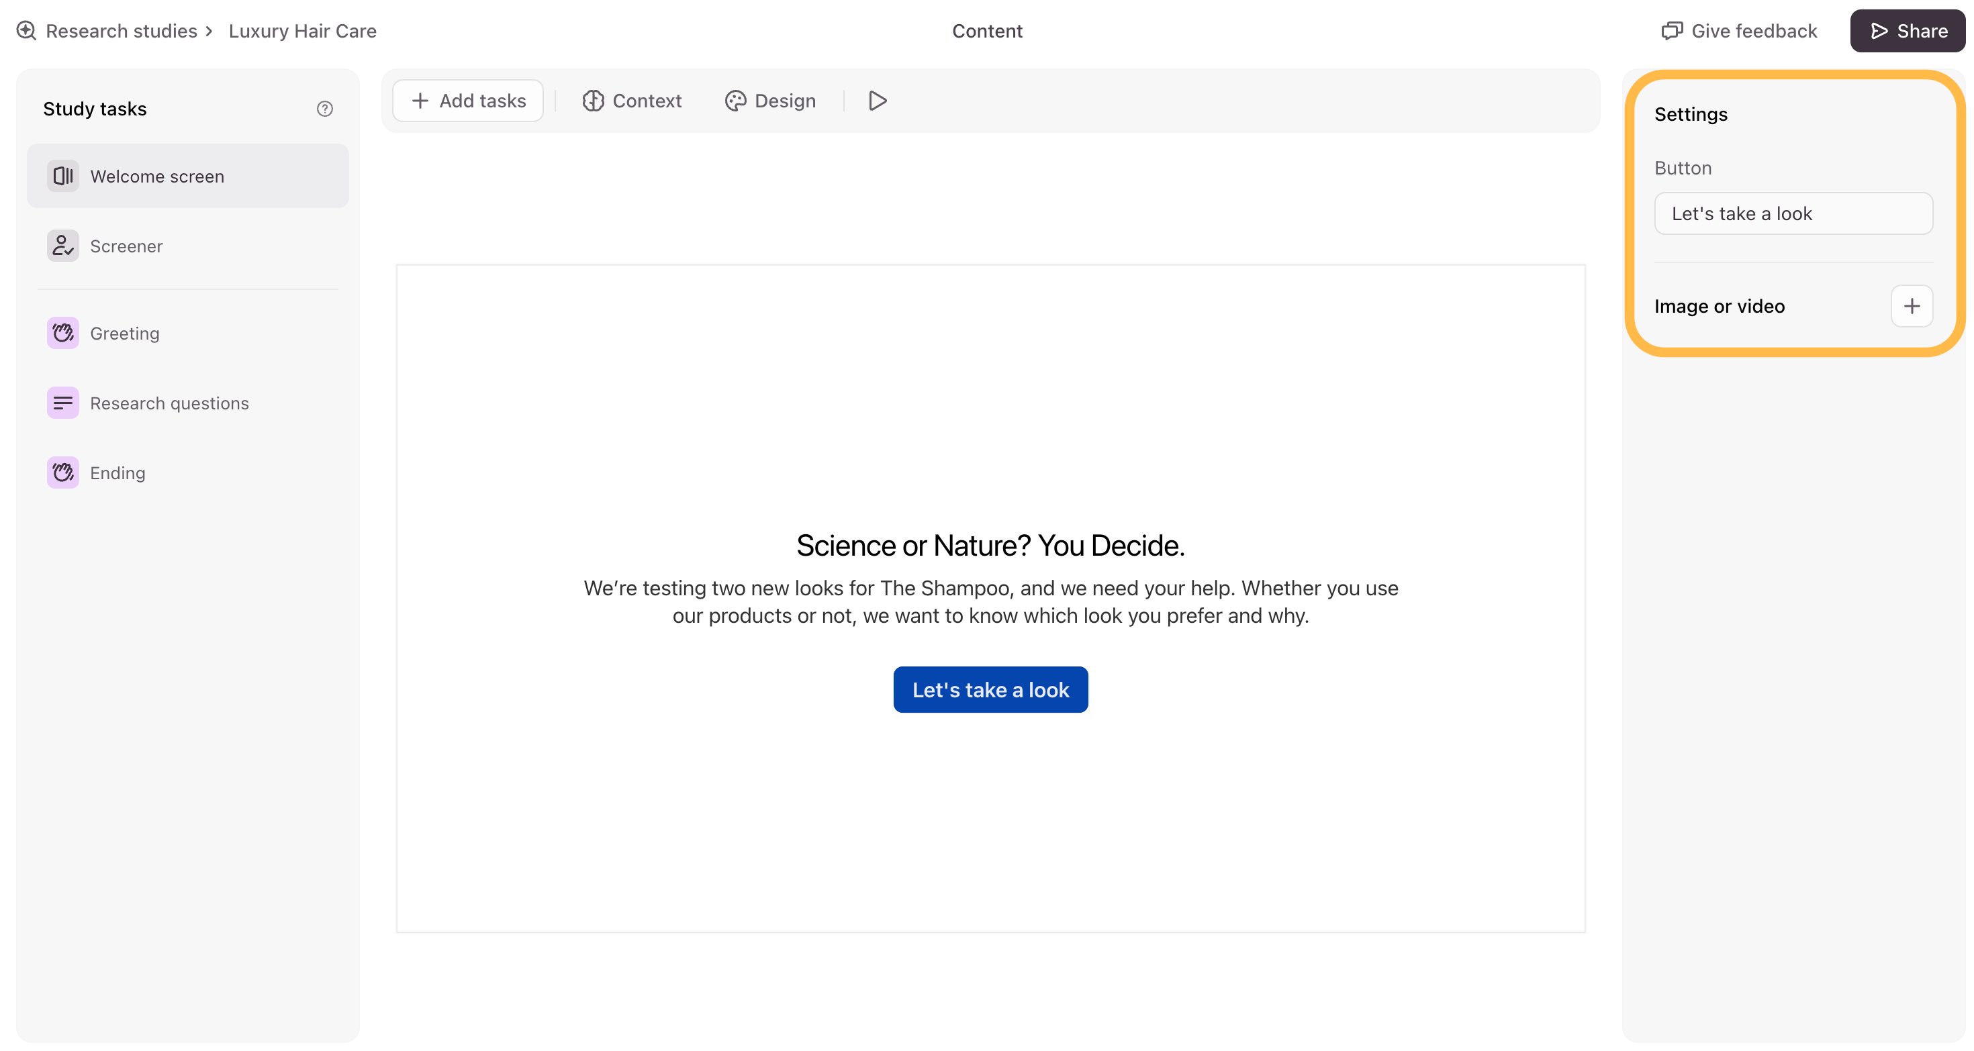
Task: Click the Research studies magnifier icon
Action: click(x=27, y=31)
